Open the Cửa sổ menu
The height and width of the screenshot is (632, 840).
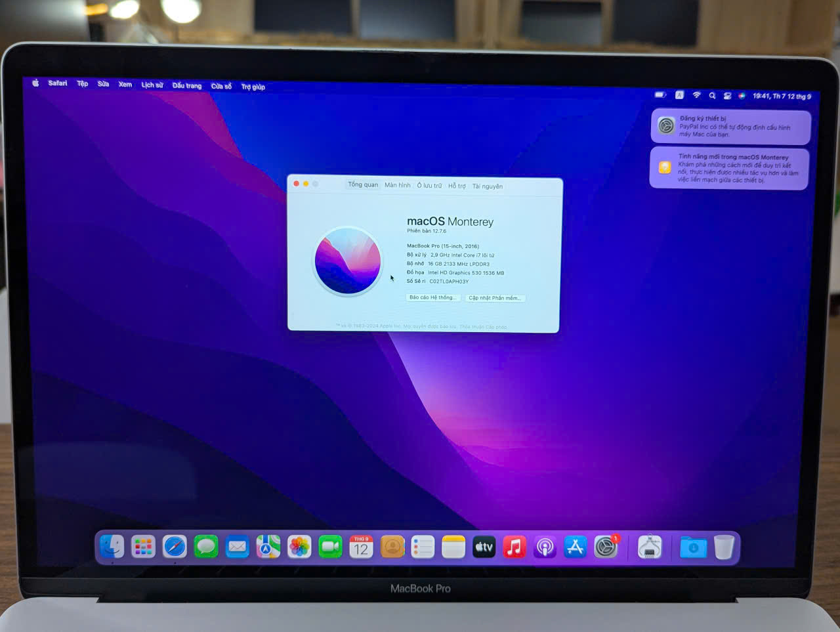coord(222,86)
